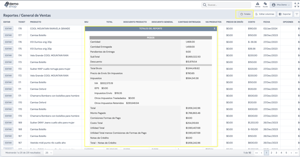This screenshot has width=300, height=157.
Task: Click Reportes / General de Ventas heading
Action: coord(27,15)
